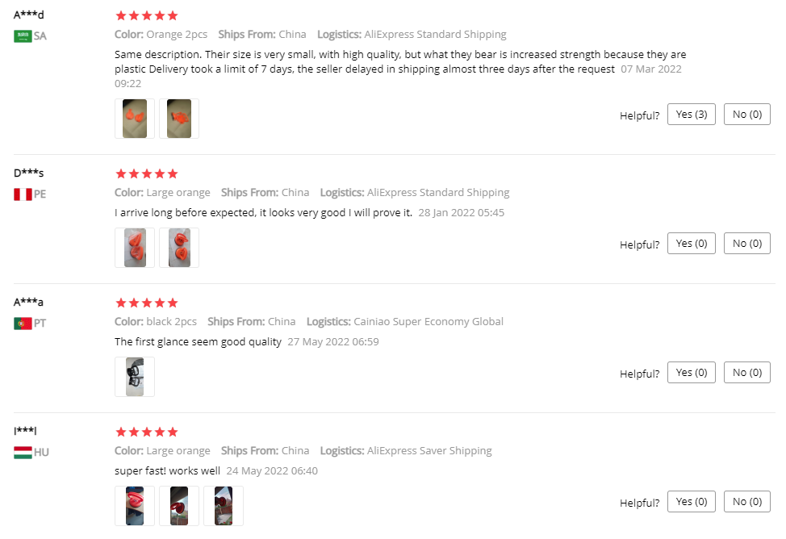786x539 pixels.
Task: Open second photo in I***l's review
Action: (179, 506)
